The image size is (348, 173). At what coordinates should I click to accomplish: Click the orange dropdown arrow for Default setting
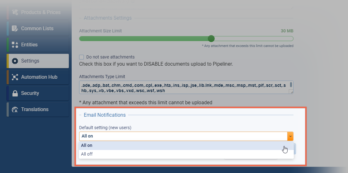tap(290, 136)
